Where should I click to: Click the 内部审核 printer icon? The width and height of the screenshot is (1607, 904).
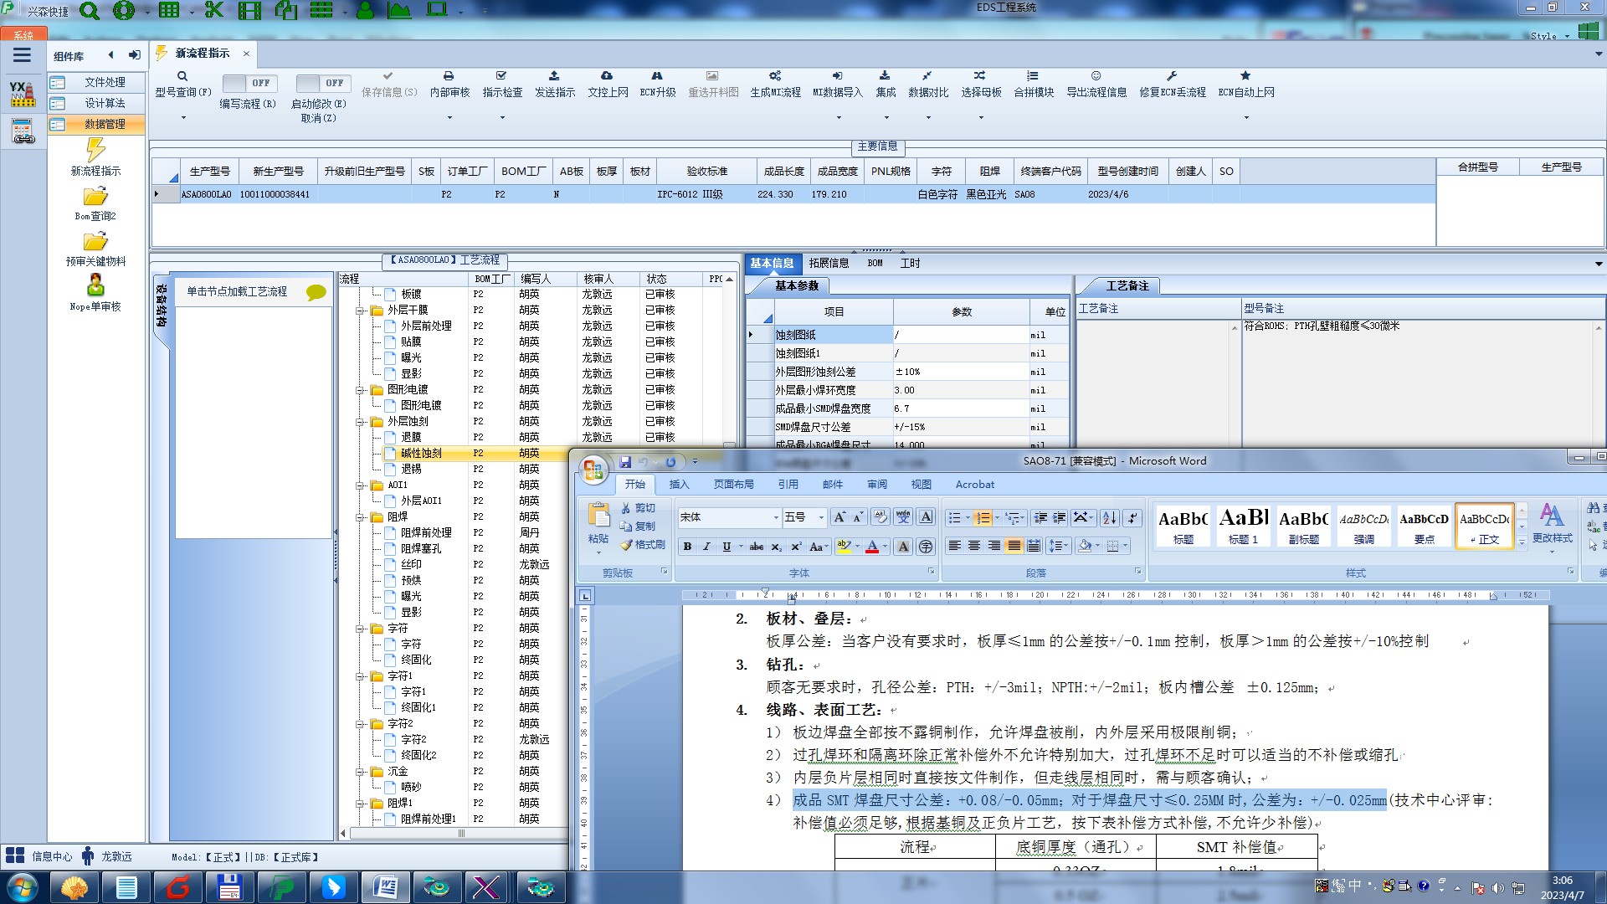[x=449, y=76]
